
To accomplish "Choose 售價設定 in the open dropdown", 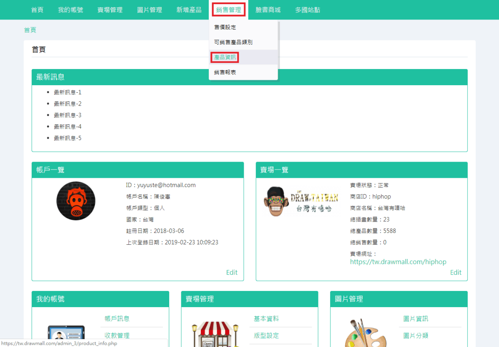I will 225,27.
